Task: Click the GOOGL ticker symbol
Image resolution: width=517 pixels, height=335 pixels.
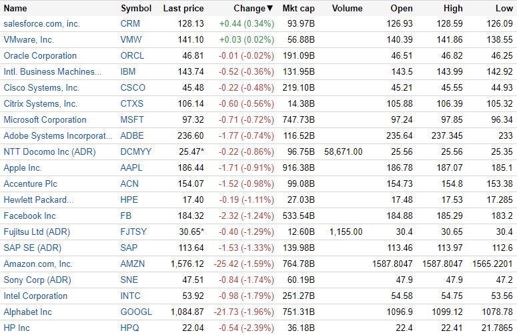Action: 136,312
